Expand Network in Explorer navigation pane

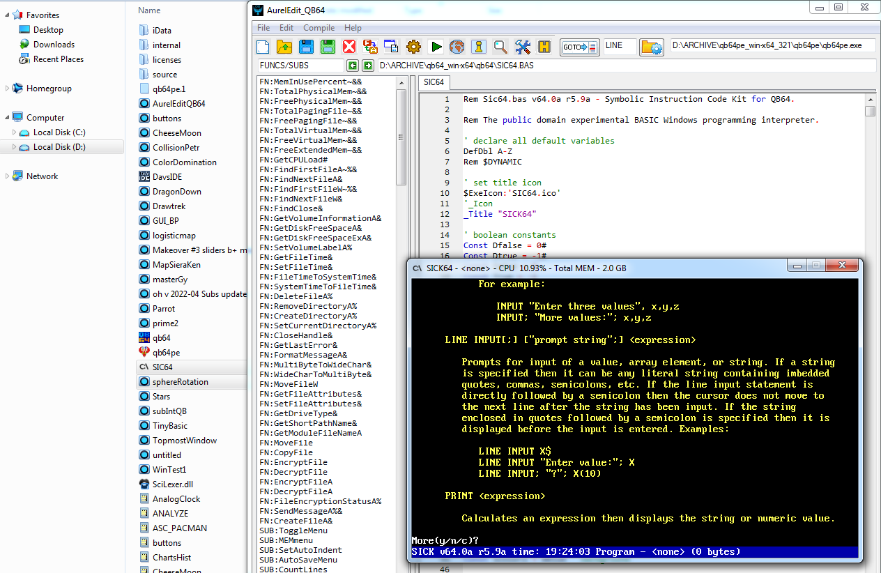coord(8,176)
